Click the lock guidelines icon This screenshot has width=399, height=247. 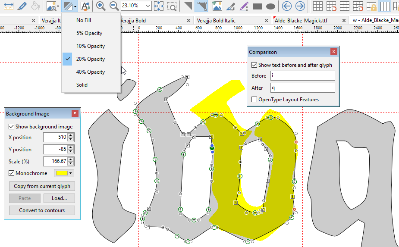[x=371, y=6]
